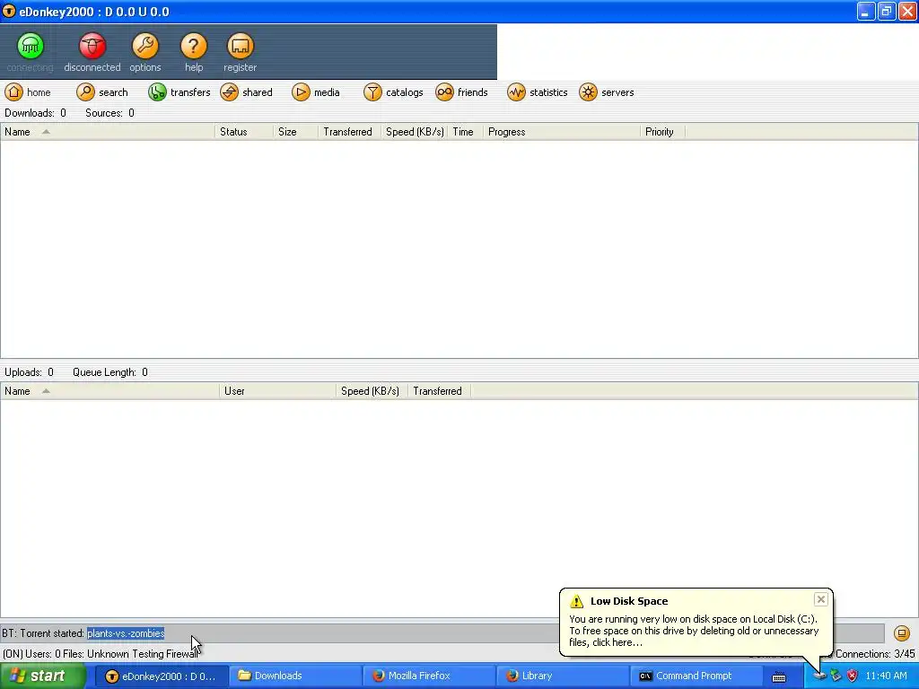The width and height of the screenshot is (919, 689).
Task: Click the eDonkey2000 title bar icon
Action: (8, 11)
